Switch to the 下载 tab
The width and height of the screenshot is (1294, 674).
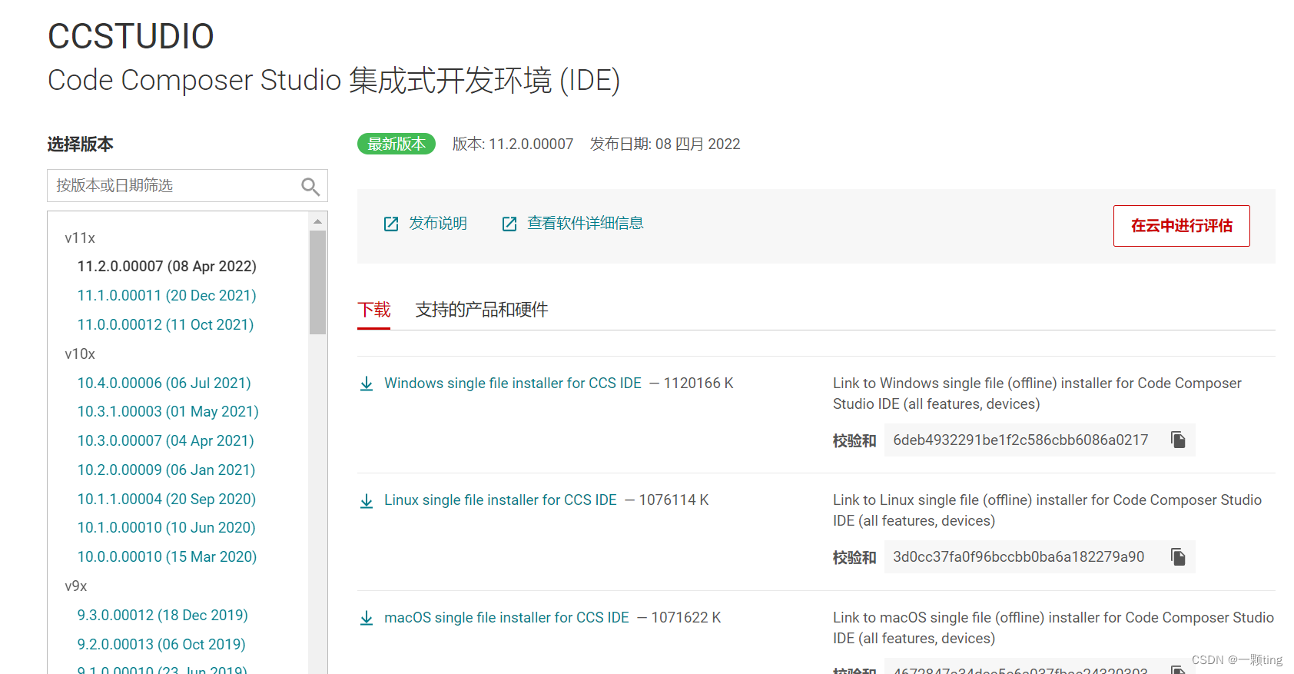[x=374, y=310]
